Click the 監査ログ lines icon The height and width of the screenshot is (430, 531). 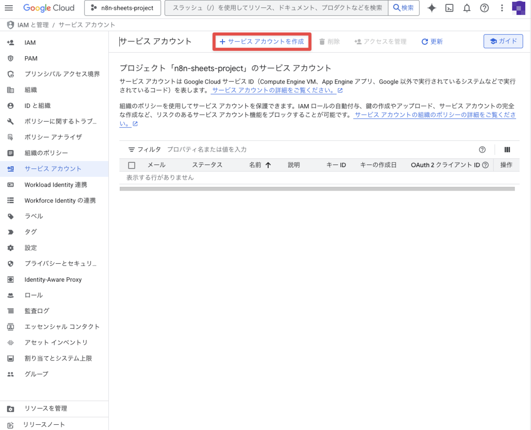[11, 311]
